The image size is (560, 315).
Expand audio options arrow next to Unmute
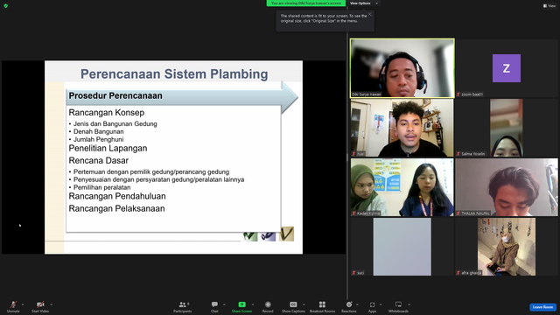tap(23, 304)
